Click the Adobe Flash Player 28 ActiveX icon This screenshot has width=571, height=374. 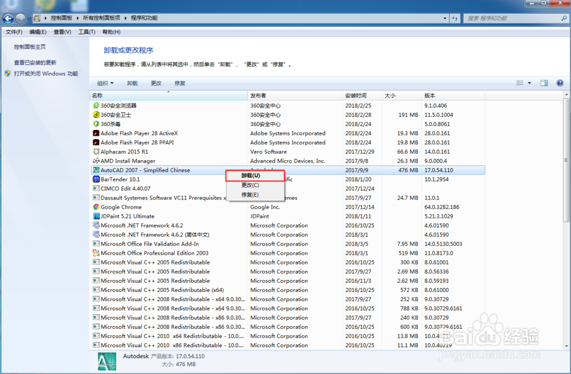point(96,133)
